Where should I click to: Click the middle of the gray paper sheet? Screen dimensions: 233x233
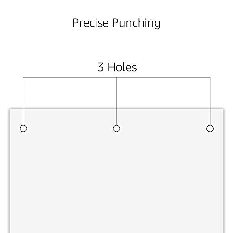click(x=116, y=171)
